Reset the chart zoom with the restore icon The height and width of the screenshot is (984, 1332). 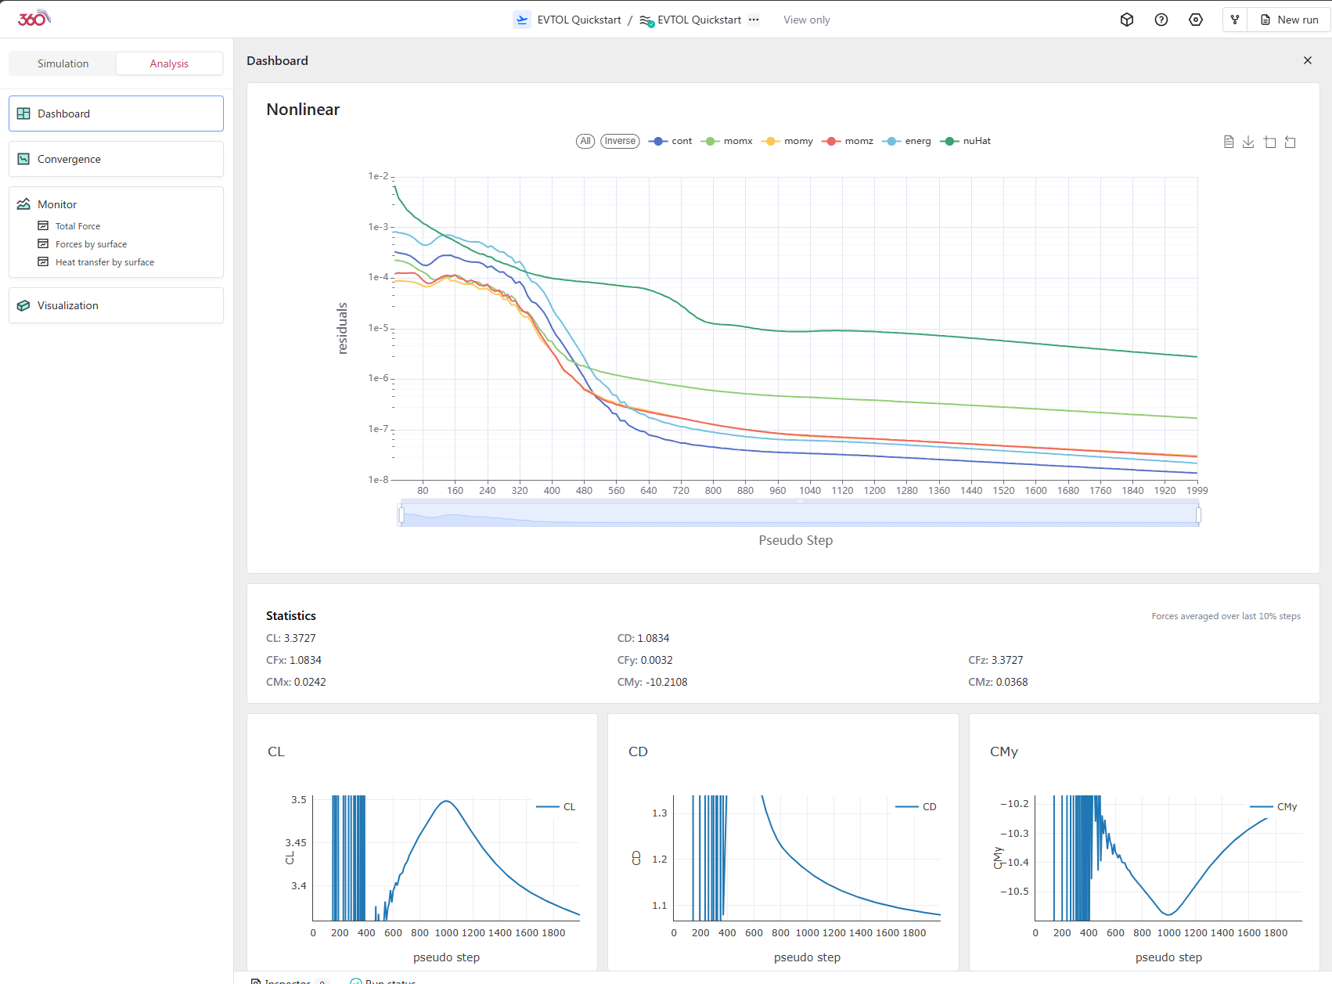pyautogui.click(x=1291, y=142)
